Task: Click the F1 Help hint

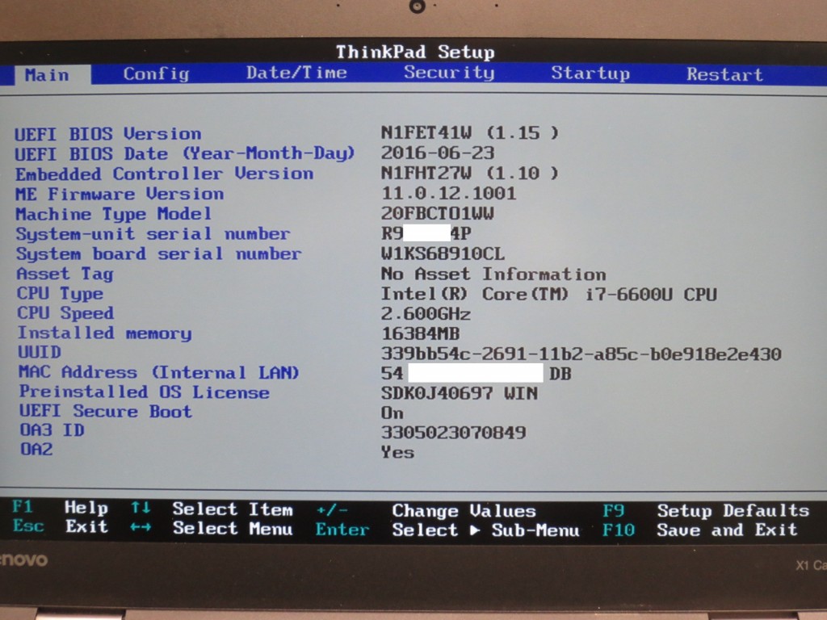Action: pyautogui.click(x=60, y=508)
